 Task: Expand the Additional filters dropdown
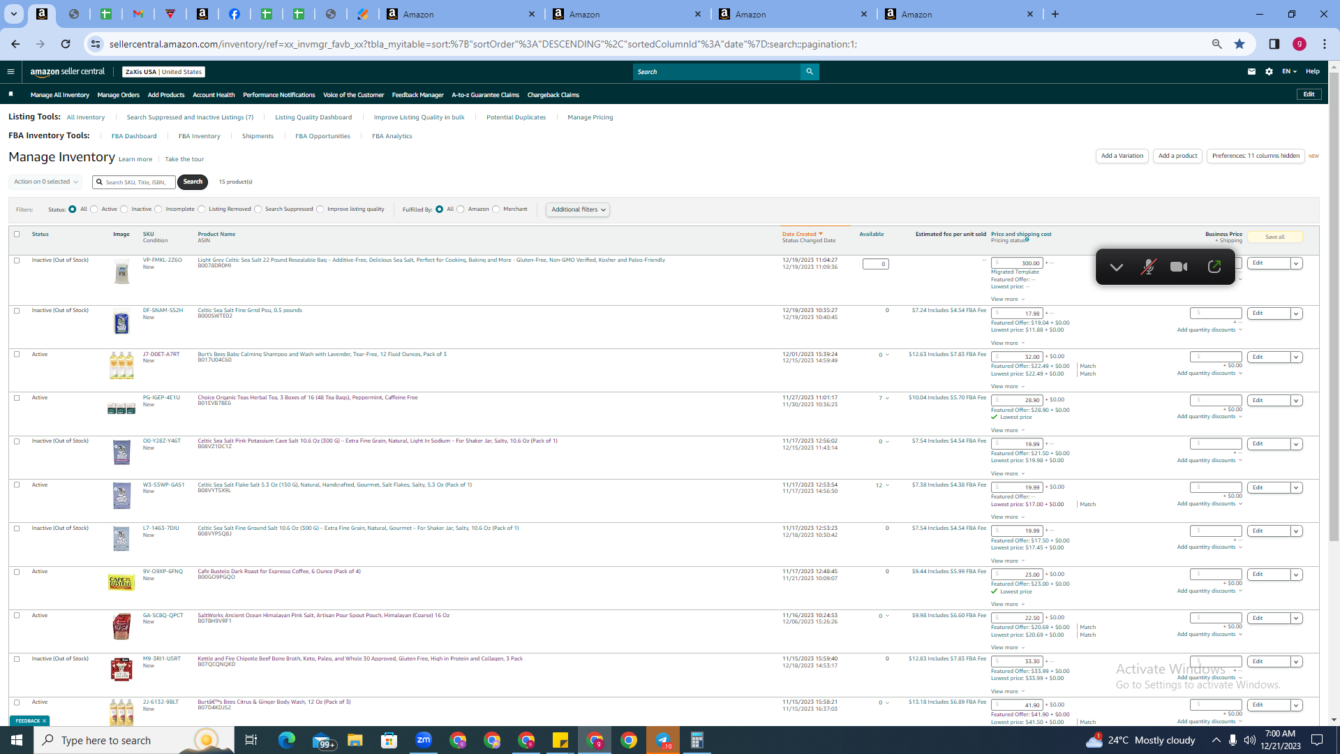coord(578,209)
